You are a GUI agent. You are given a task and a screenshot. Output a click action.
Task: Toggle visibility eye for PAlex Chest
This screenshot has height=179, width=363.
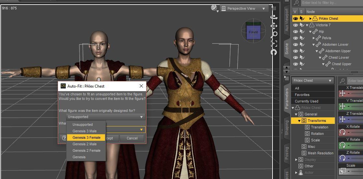(x=295, y=18)
